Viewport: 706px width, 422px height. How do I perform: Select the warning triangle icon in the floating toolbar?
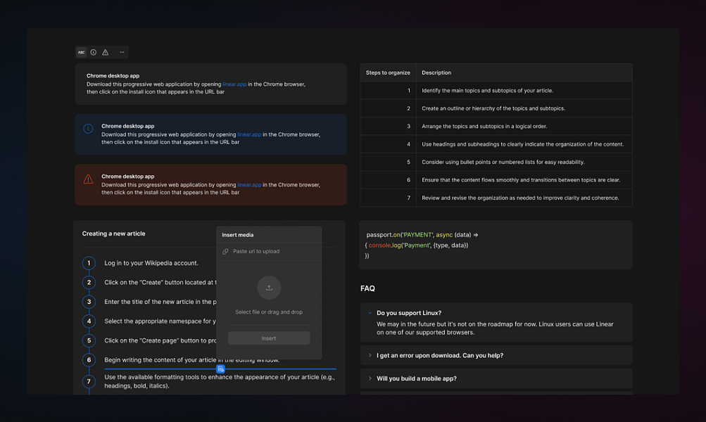click(105, 51)
